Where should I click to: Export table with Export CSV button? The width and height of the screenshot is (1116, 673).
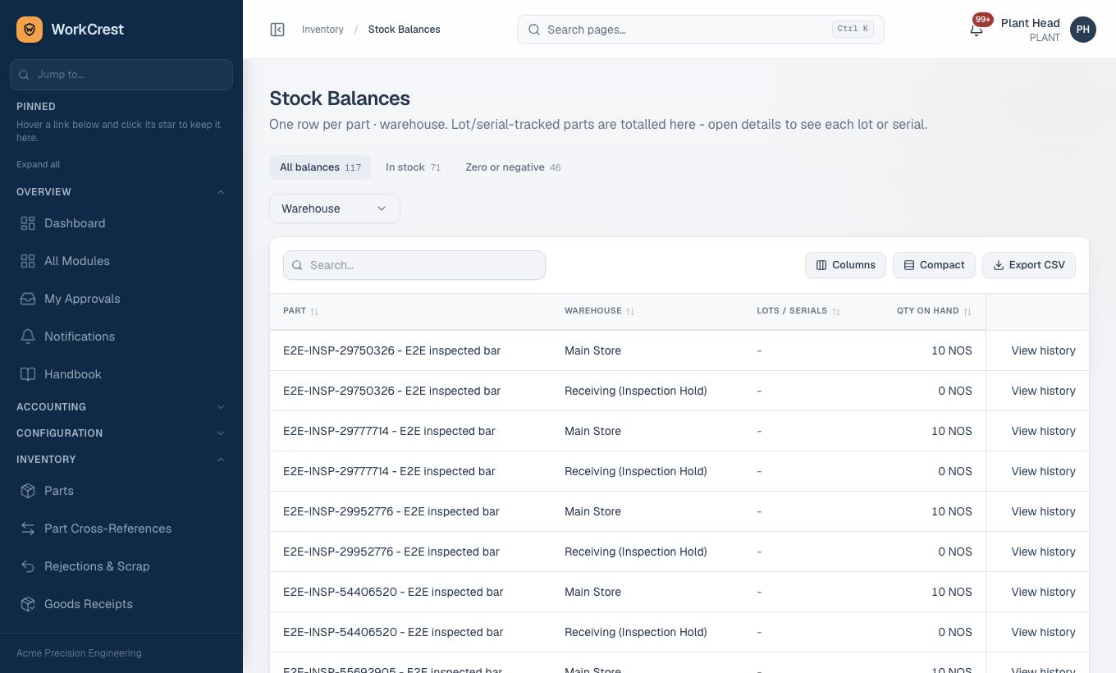[1029, 265]
